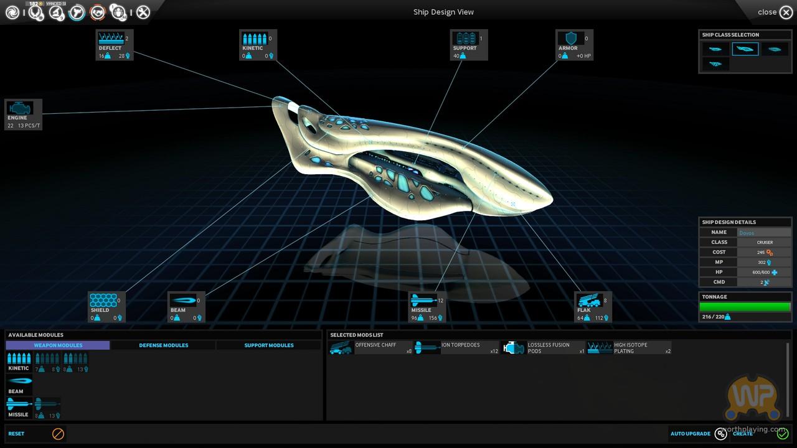The width and height of the screenshot is (797, 448).
Task: Open the galaxy view icon
Action: (12, 12)
